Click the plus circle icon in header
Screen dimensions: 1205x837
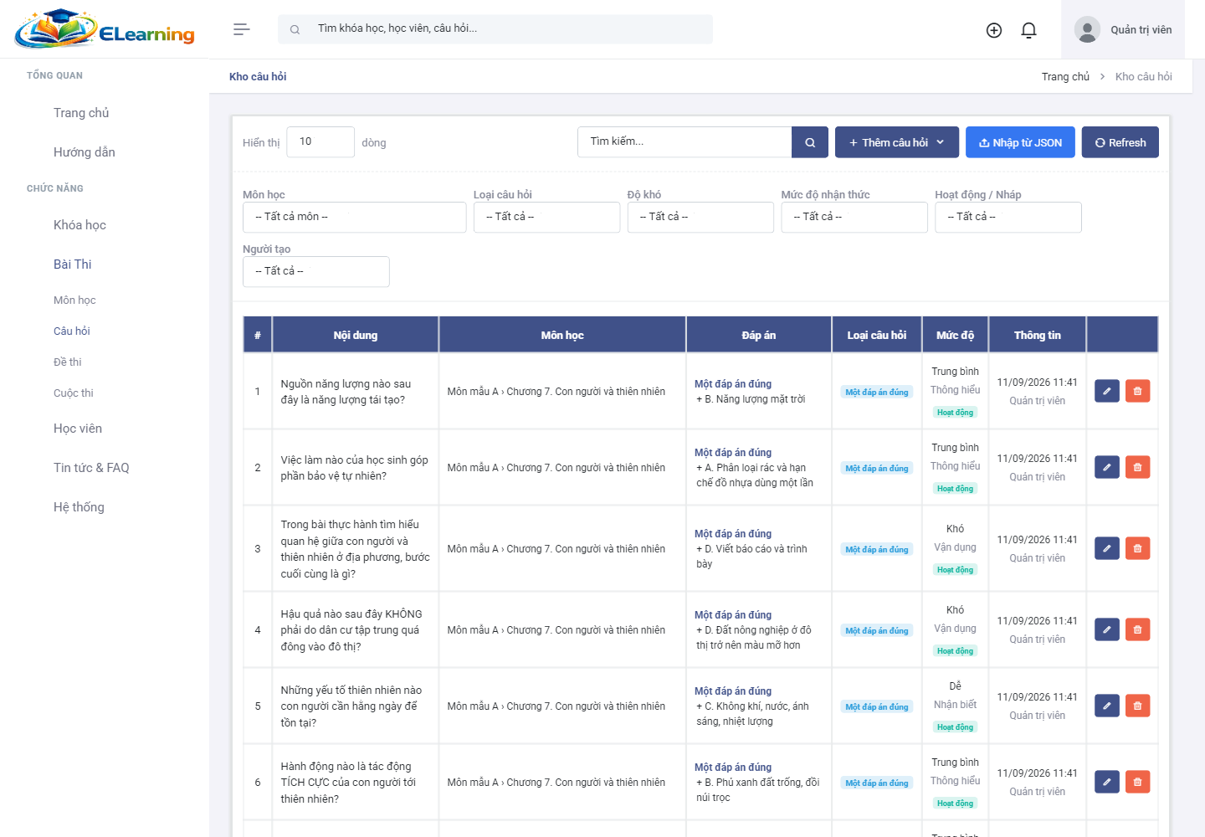point(994,30)
